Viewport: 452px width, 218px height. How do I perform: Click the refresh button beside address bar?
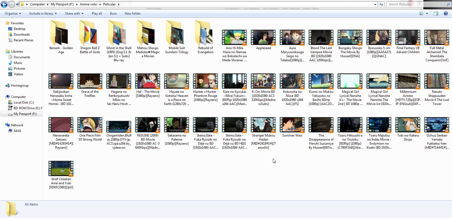(x=381, y=4)
